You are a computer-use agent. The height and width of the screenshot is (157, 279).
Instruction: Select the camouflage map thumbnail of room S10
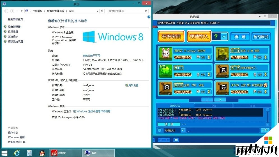point(222,54)
